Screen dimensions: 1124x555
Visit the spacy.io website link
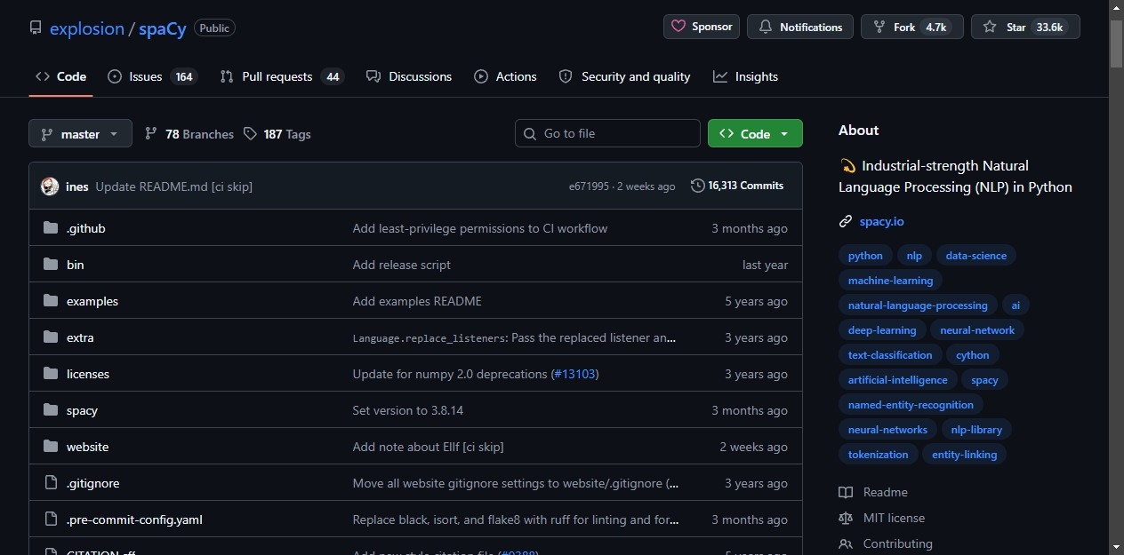tap(882, 221)
